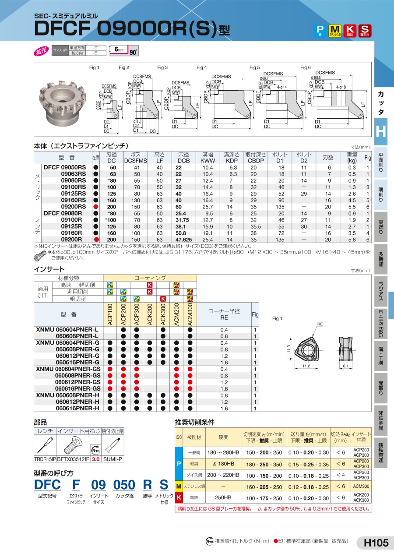The height and width of the screenshot is (557, 394).
Task: Click the blue P steel material icon
Action: [320, 30]
